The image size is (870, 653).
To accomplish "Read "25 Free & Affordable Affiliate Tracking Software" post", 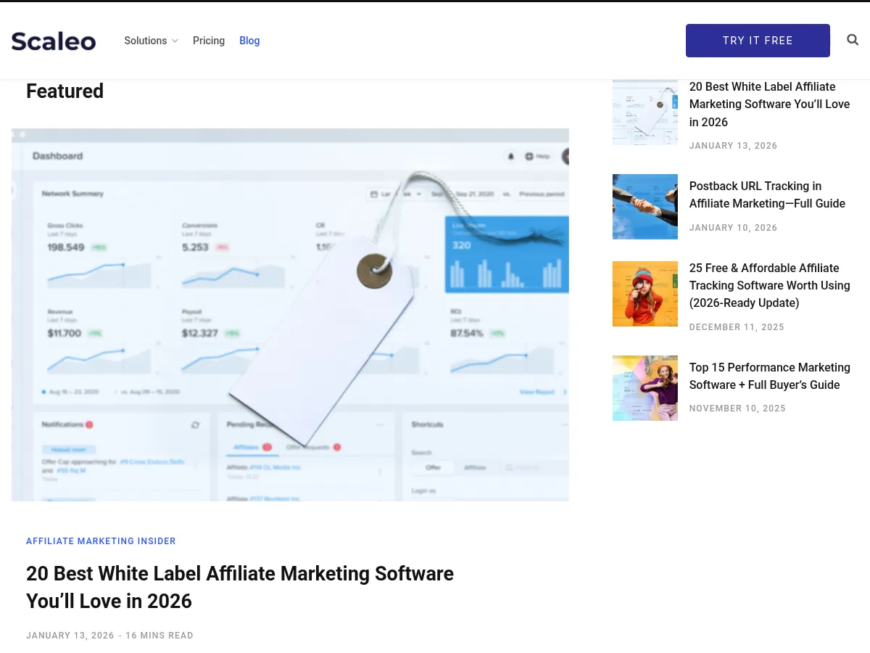I will click(769, 285).
